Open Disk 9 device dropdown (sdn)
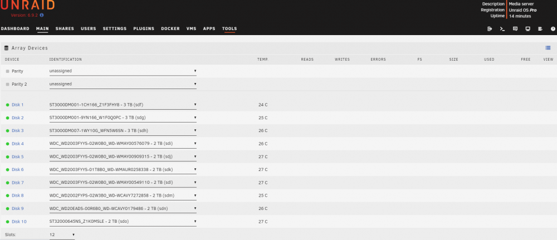557x240 pixels. [x=123, y=208]
